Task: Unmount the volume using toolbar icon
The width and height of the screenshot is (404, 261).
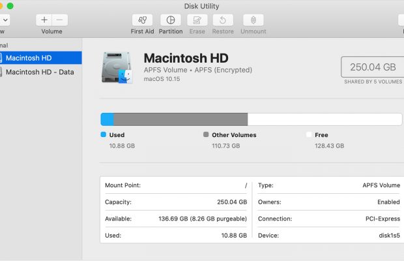Action: coord(253,20)
